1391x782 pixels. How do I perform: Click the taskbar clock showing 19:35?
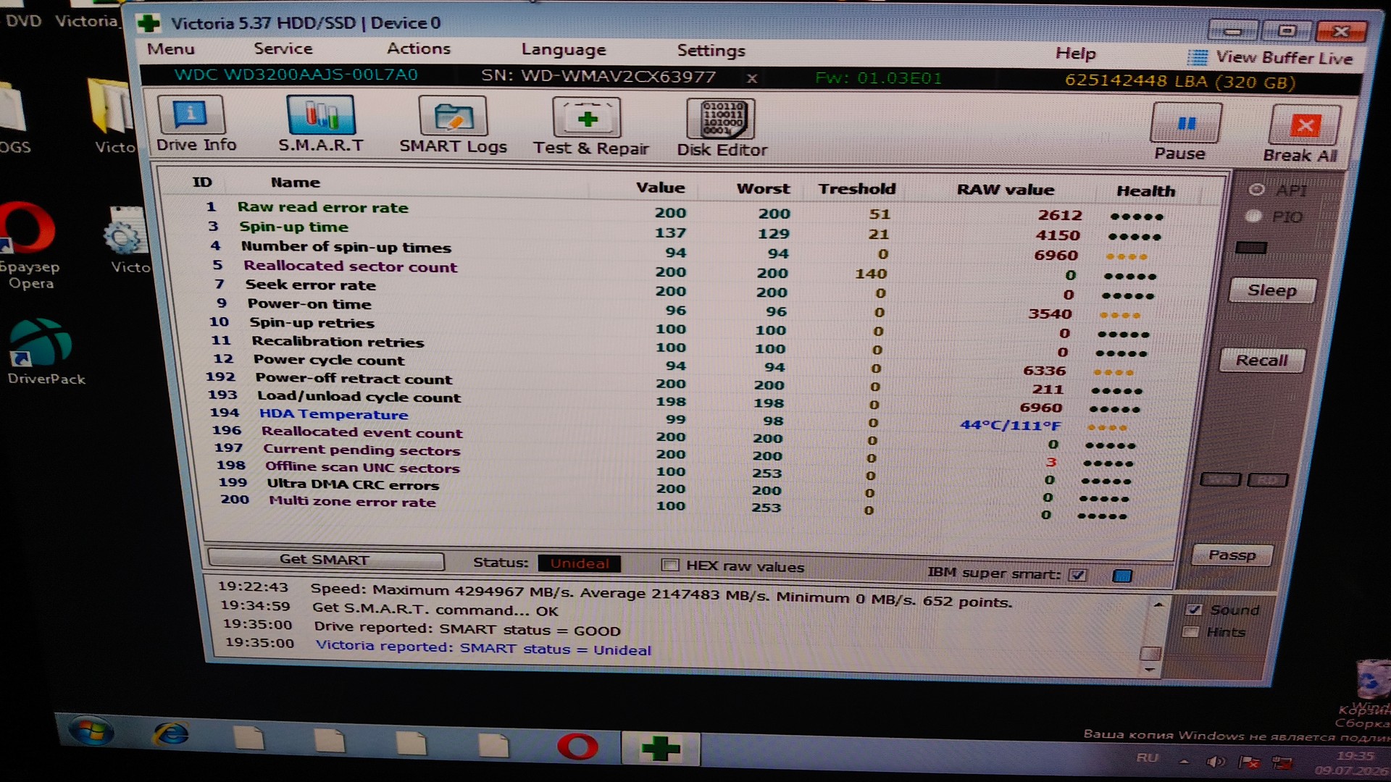pyautogui.click(x=1355, y=756)
